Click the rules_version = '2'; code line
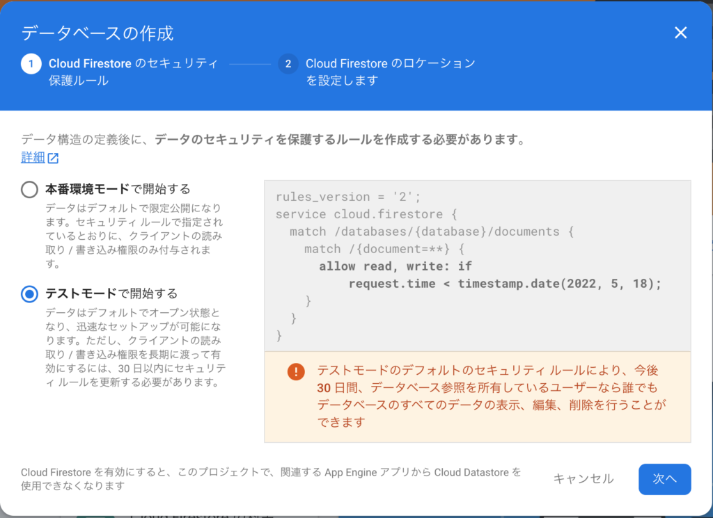Screen dimensions: 713x518 pos(348,197)
